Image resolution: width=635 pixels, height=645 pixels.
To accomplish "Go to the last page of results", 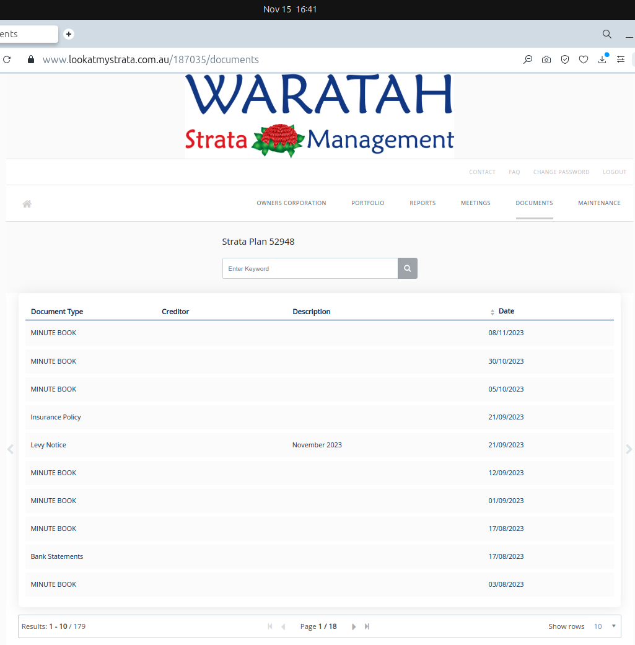I will tap(367, 626).
